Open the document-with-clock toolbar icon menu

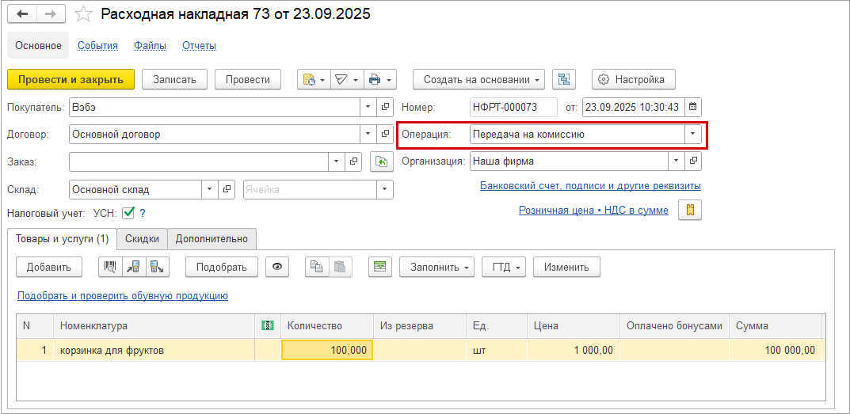[x=314, y=80]
